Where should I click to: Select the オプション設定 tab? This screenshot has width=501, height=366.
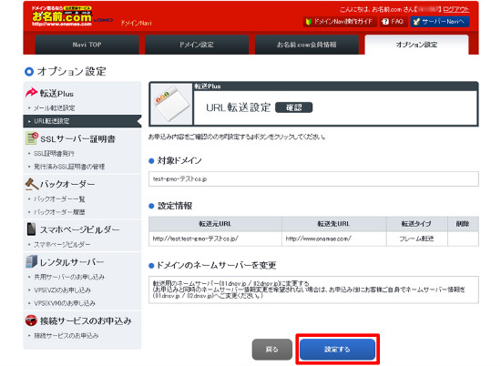416,45
